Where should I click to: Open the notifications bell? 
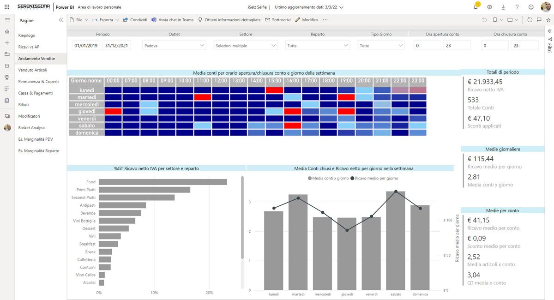pyautogui.click(x=476, y=7)
